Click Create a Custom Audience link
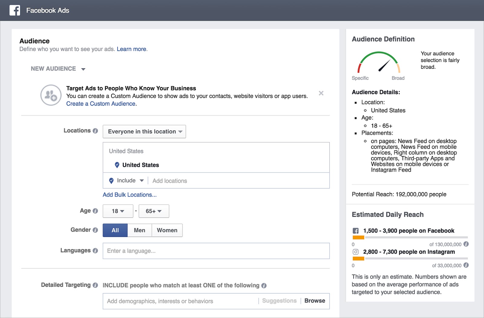This screenshot has width=484, height=318. point(101,104)
